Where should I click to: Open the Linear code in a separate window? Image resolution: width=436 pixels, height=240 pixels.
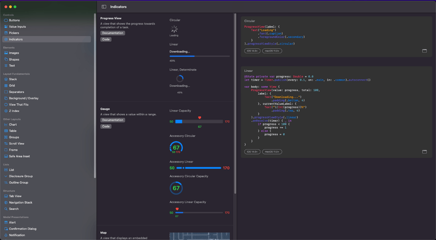tap(424, 152)
